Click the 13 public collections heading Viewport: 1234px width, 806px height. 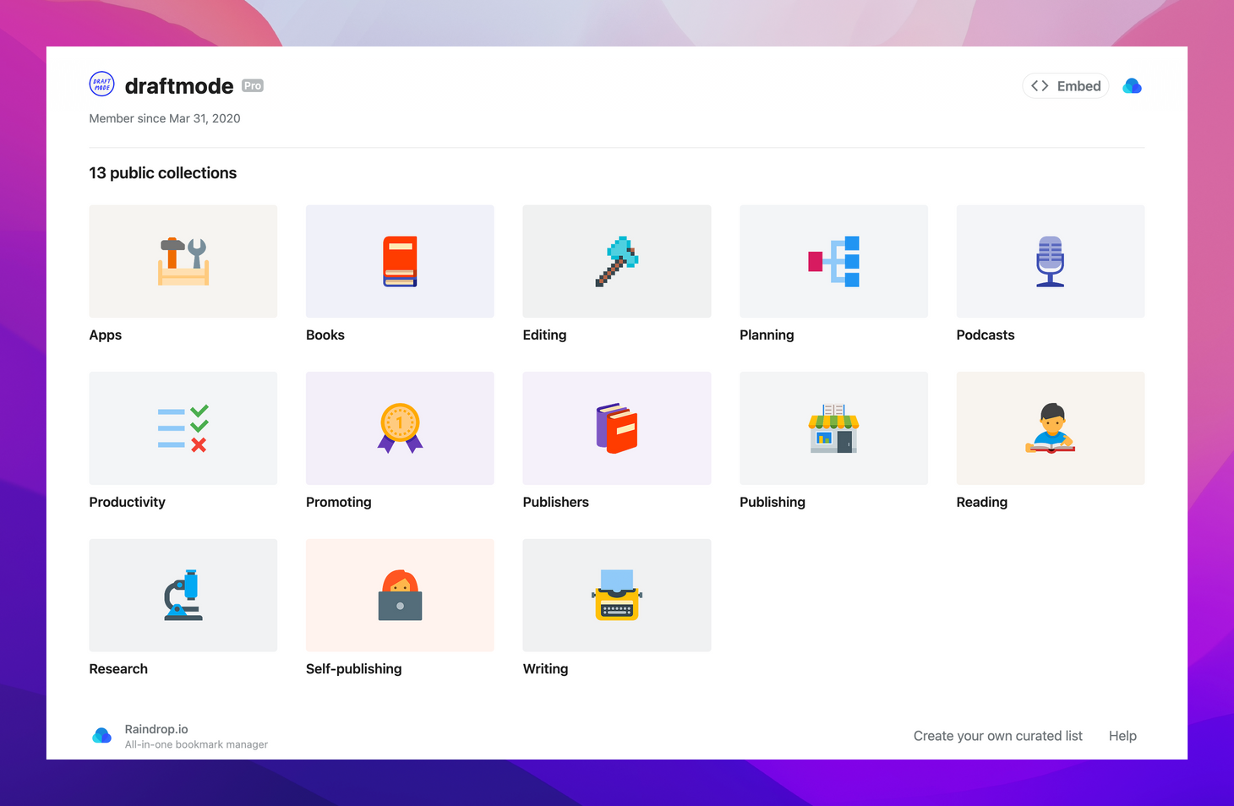click(x=163, y=173)
